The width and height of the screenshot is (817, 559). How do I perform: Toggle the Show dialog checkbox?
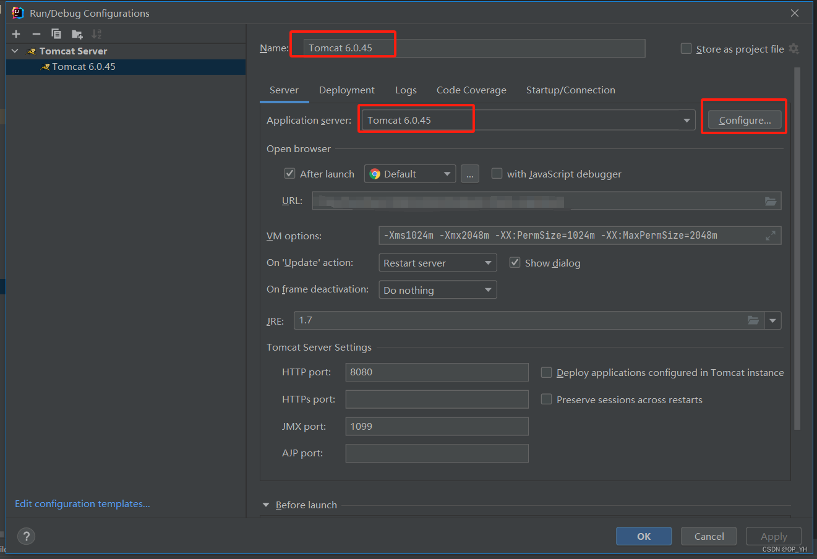(x=515, y=262)
